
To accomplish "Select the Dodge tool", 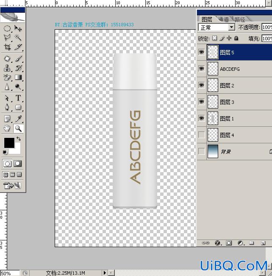I will click(x=18, y=86).
